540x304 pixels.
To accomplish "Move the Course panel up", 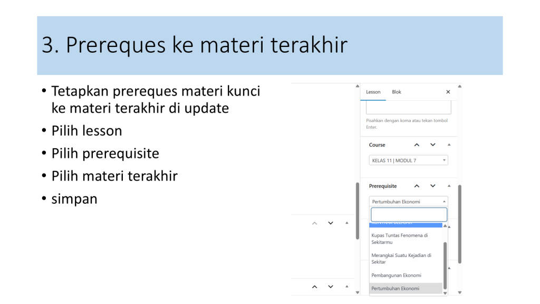I will point(417,145).
